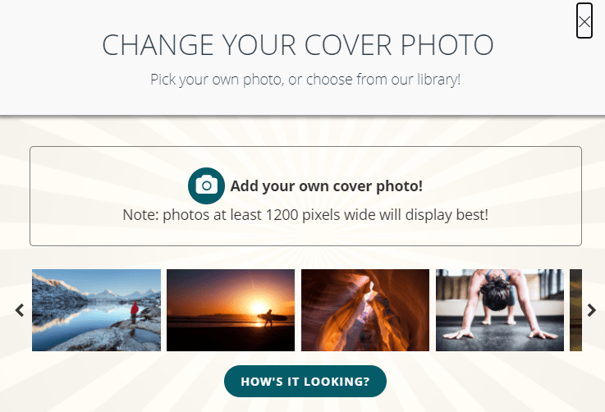
Task: Select the snowy mountain lake photo
Action: pos(97,310)
